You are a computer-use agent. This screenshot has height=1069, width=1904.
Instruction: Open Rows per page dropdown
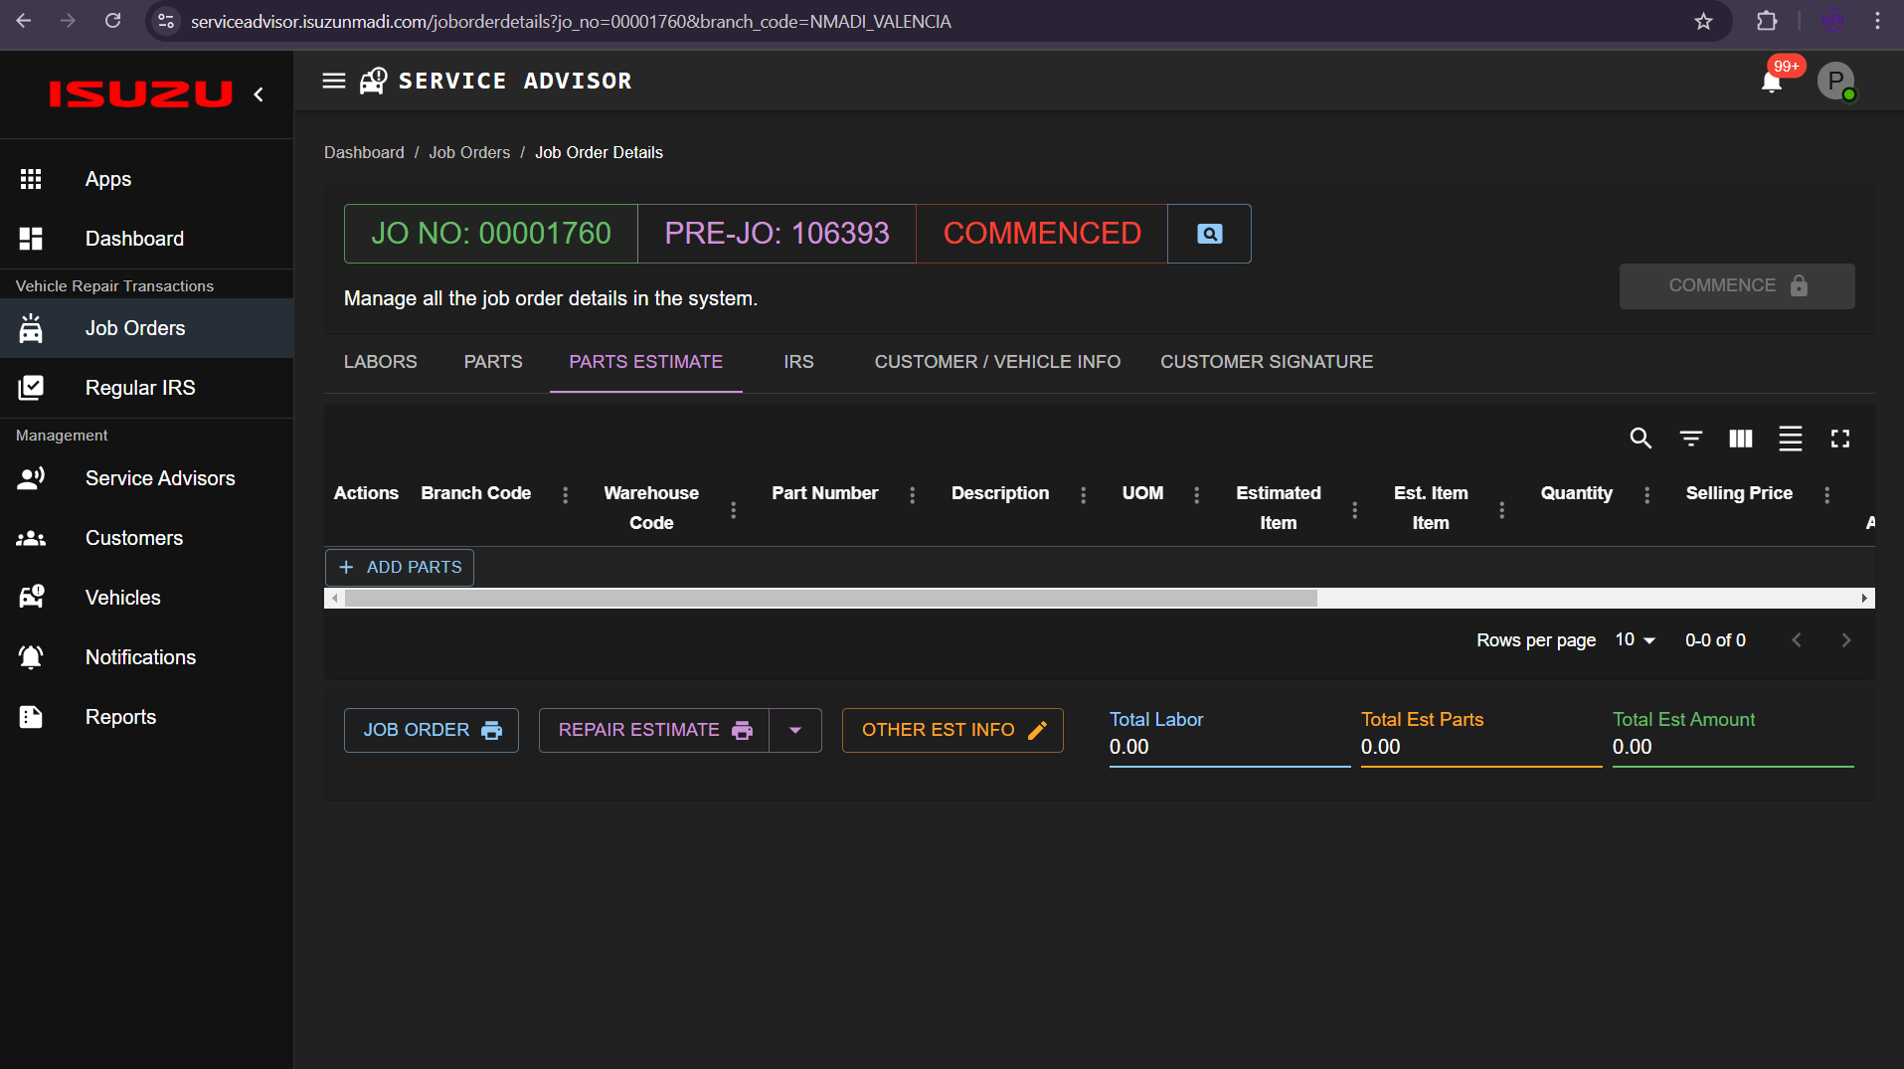[x=1635, y=640]
